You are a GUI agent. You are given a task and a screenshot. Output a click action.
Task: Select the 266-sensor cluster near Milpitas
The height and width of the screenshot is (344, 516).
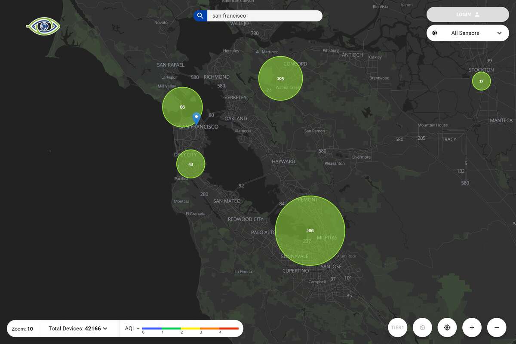click(310, 230)
